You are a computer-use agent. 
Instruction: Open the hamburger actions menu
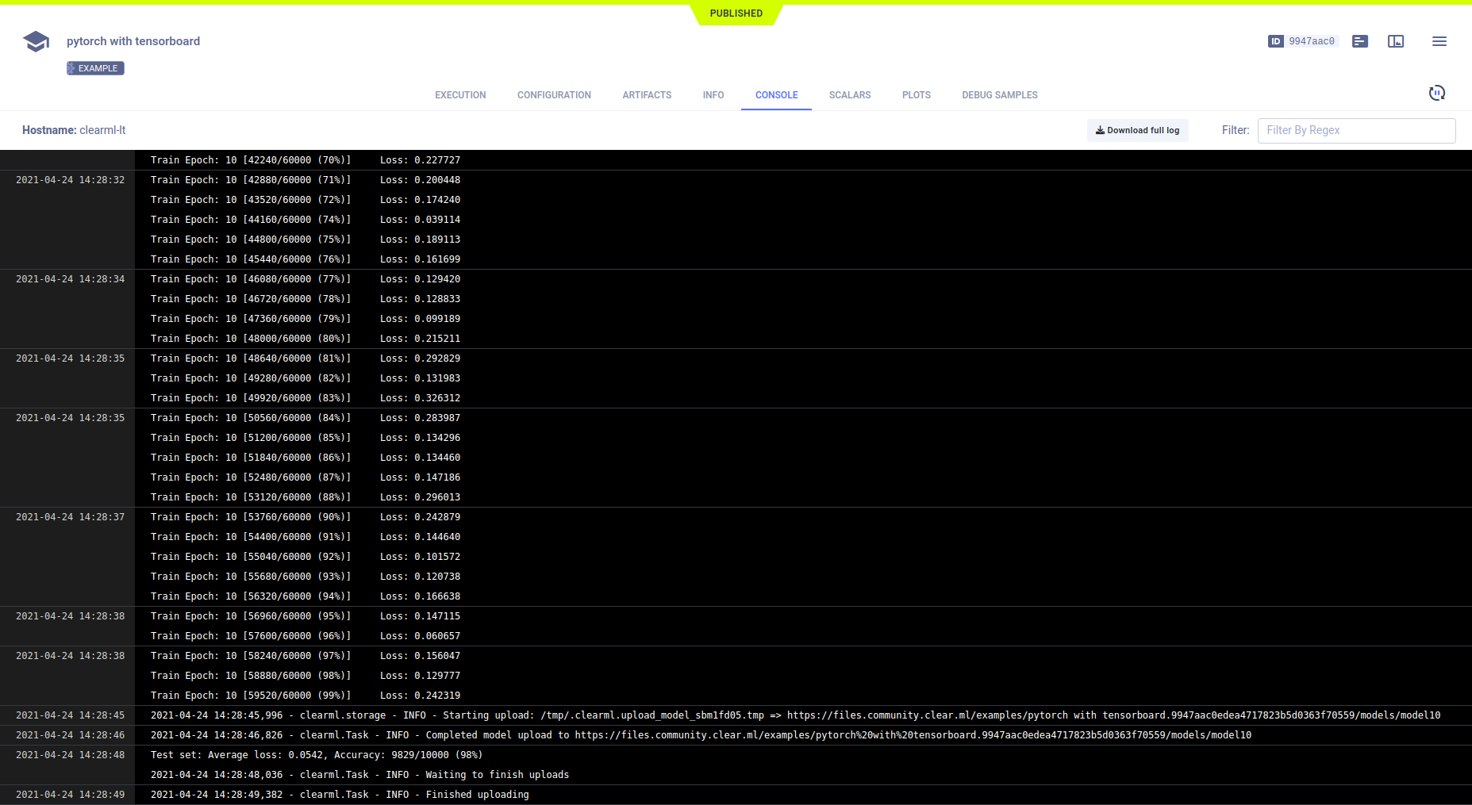pos(1439,41)
